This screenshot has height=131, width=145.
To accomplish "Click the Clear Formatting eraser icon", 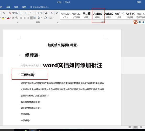I will (x=10, y=13).
